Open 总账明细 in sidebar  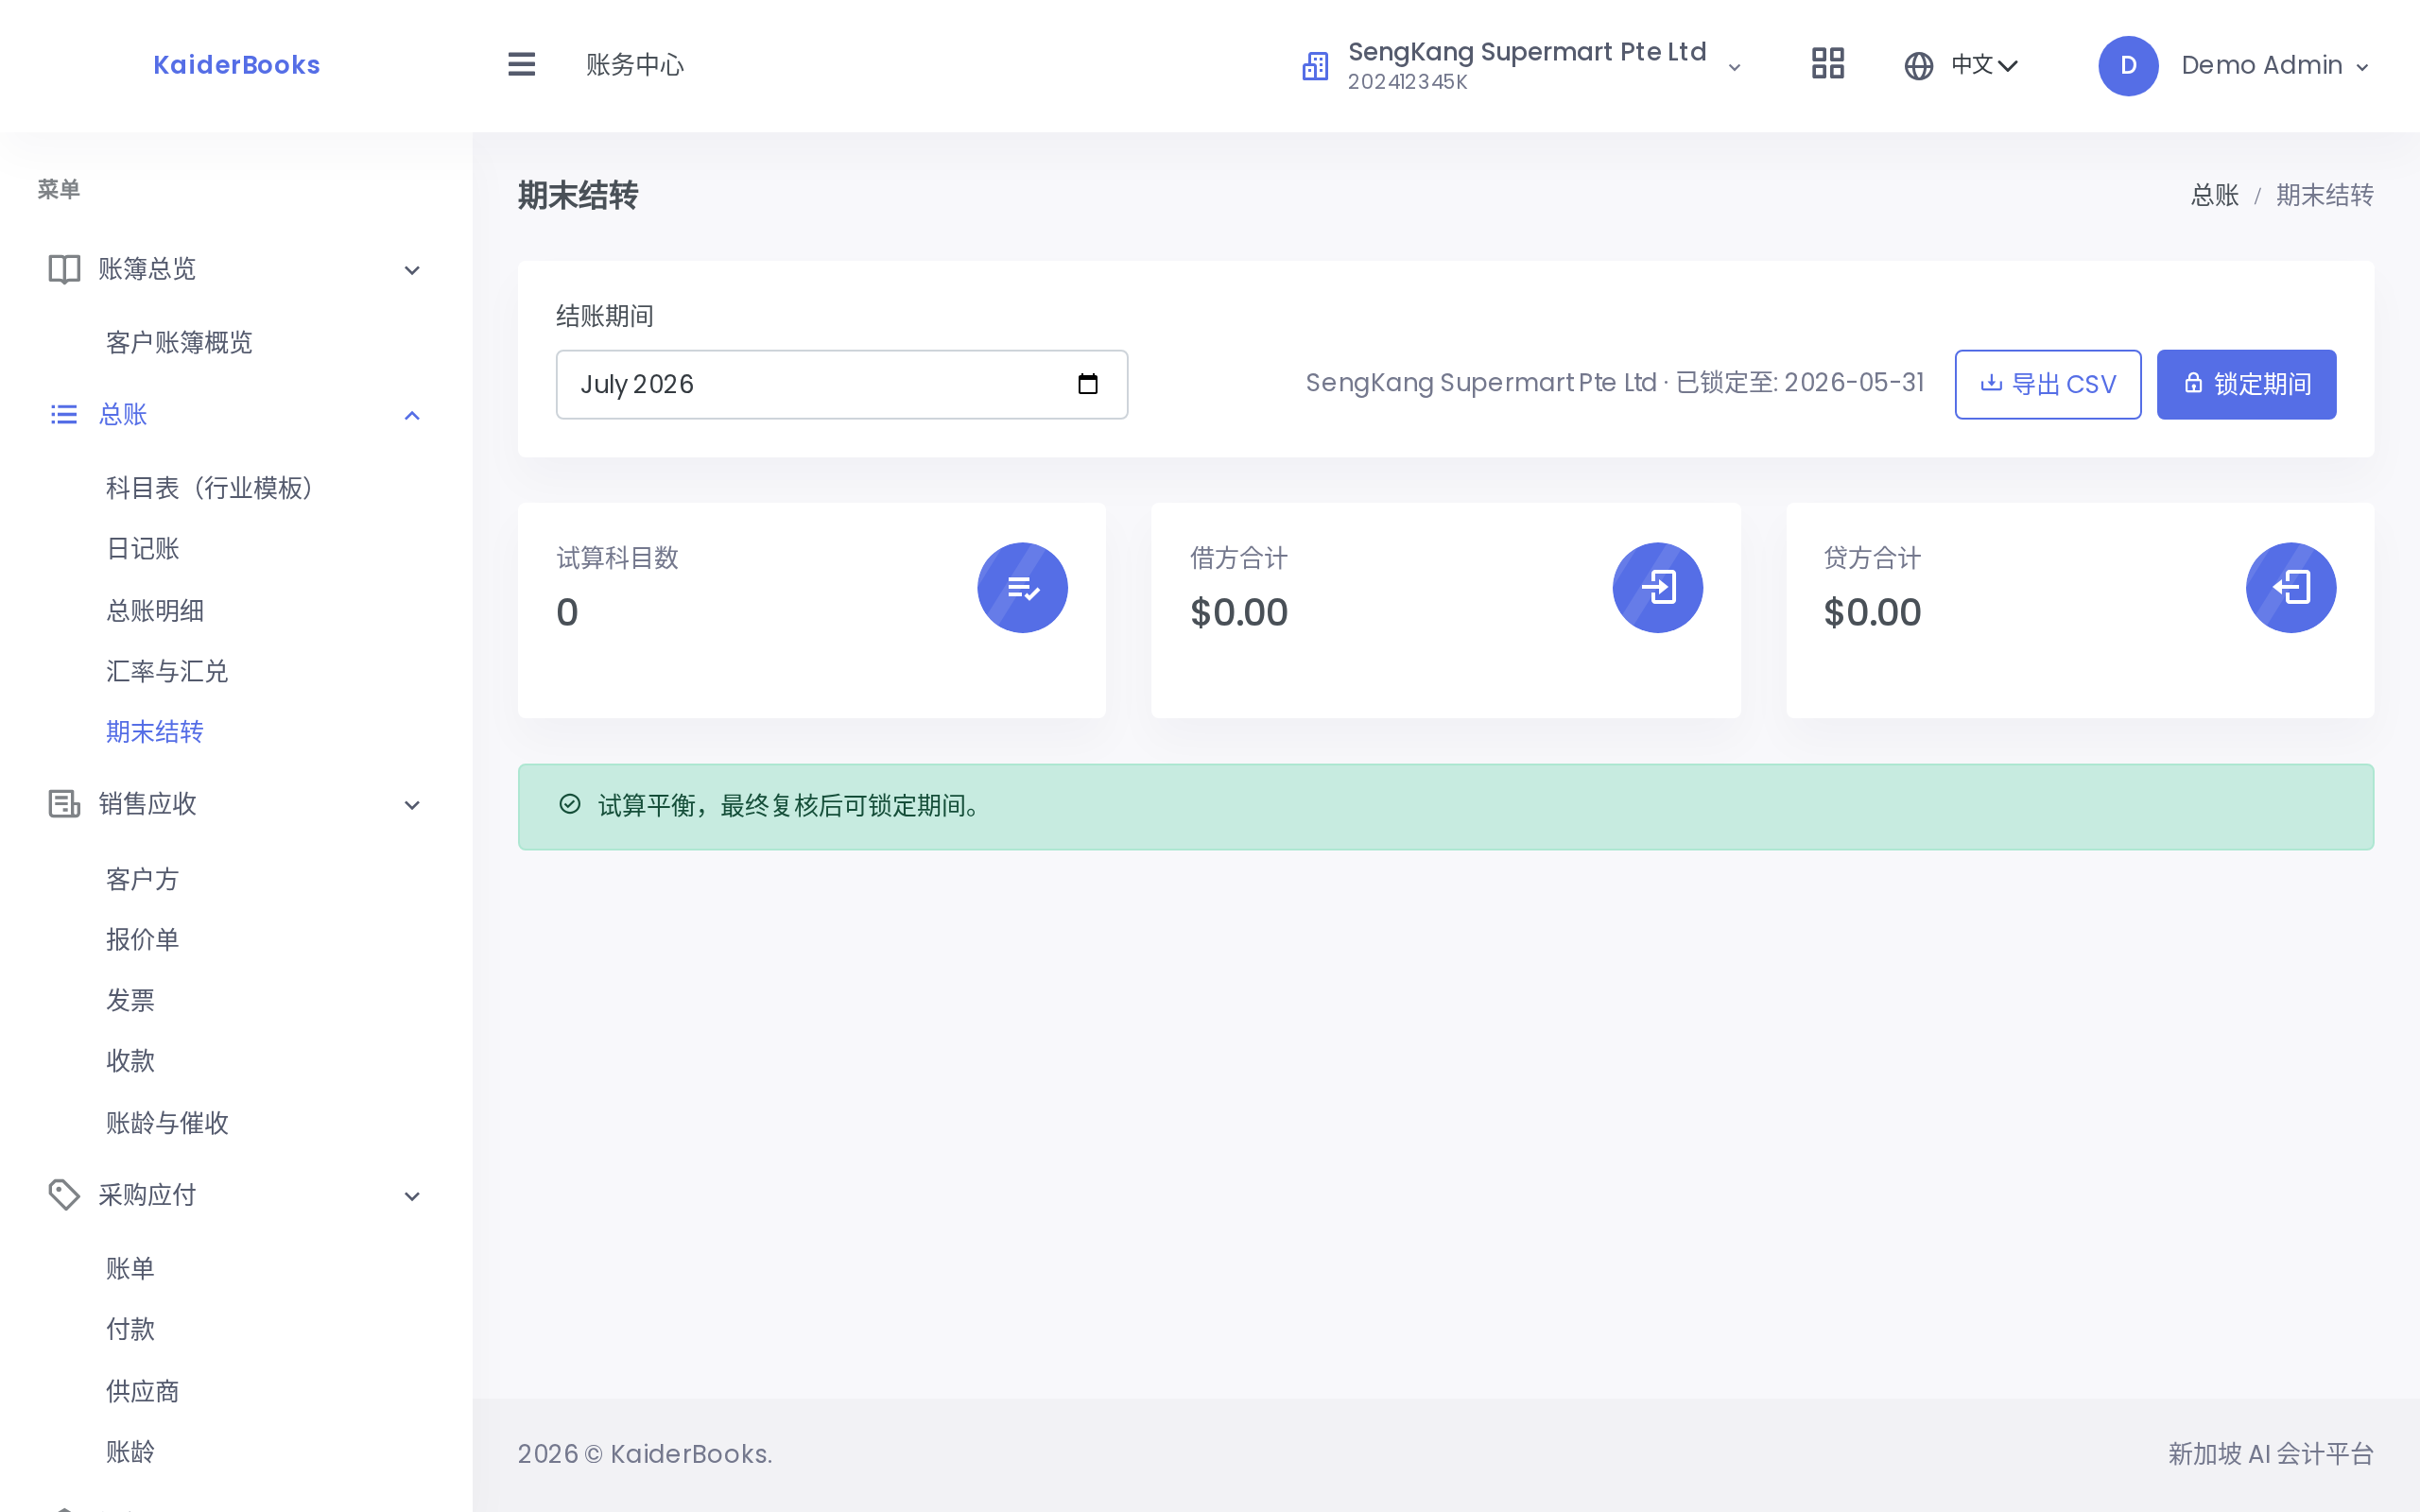[x=155, y=611]
